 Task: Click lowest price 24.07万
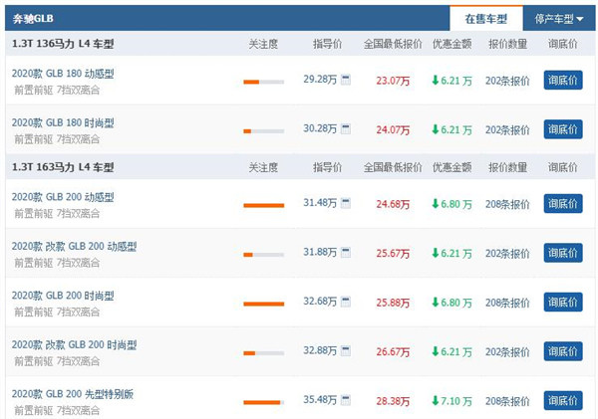393,130
